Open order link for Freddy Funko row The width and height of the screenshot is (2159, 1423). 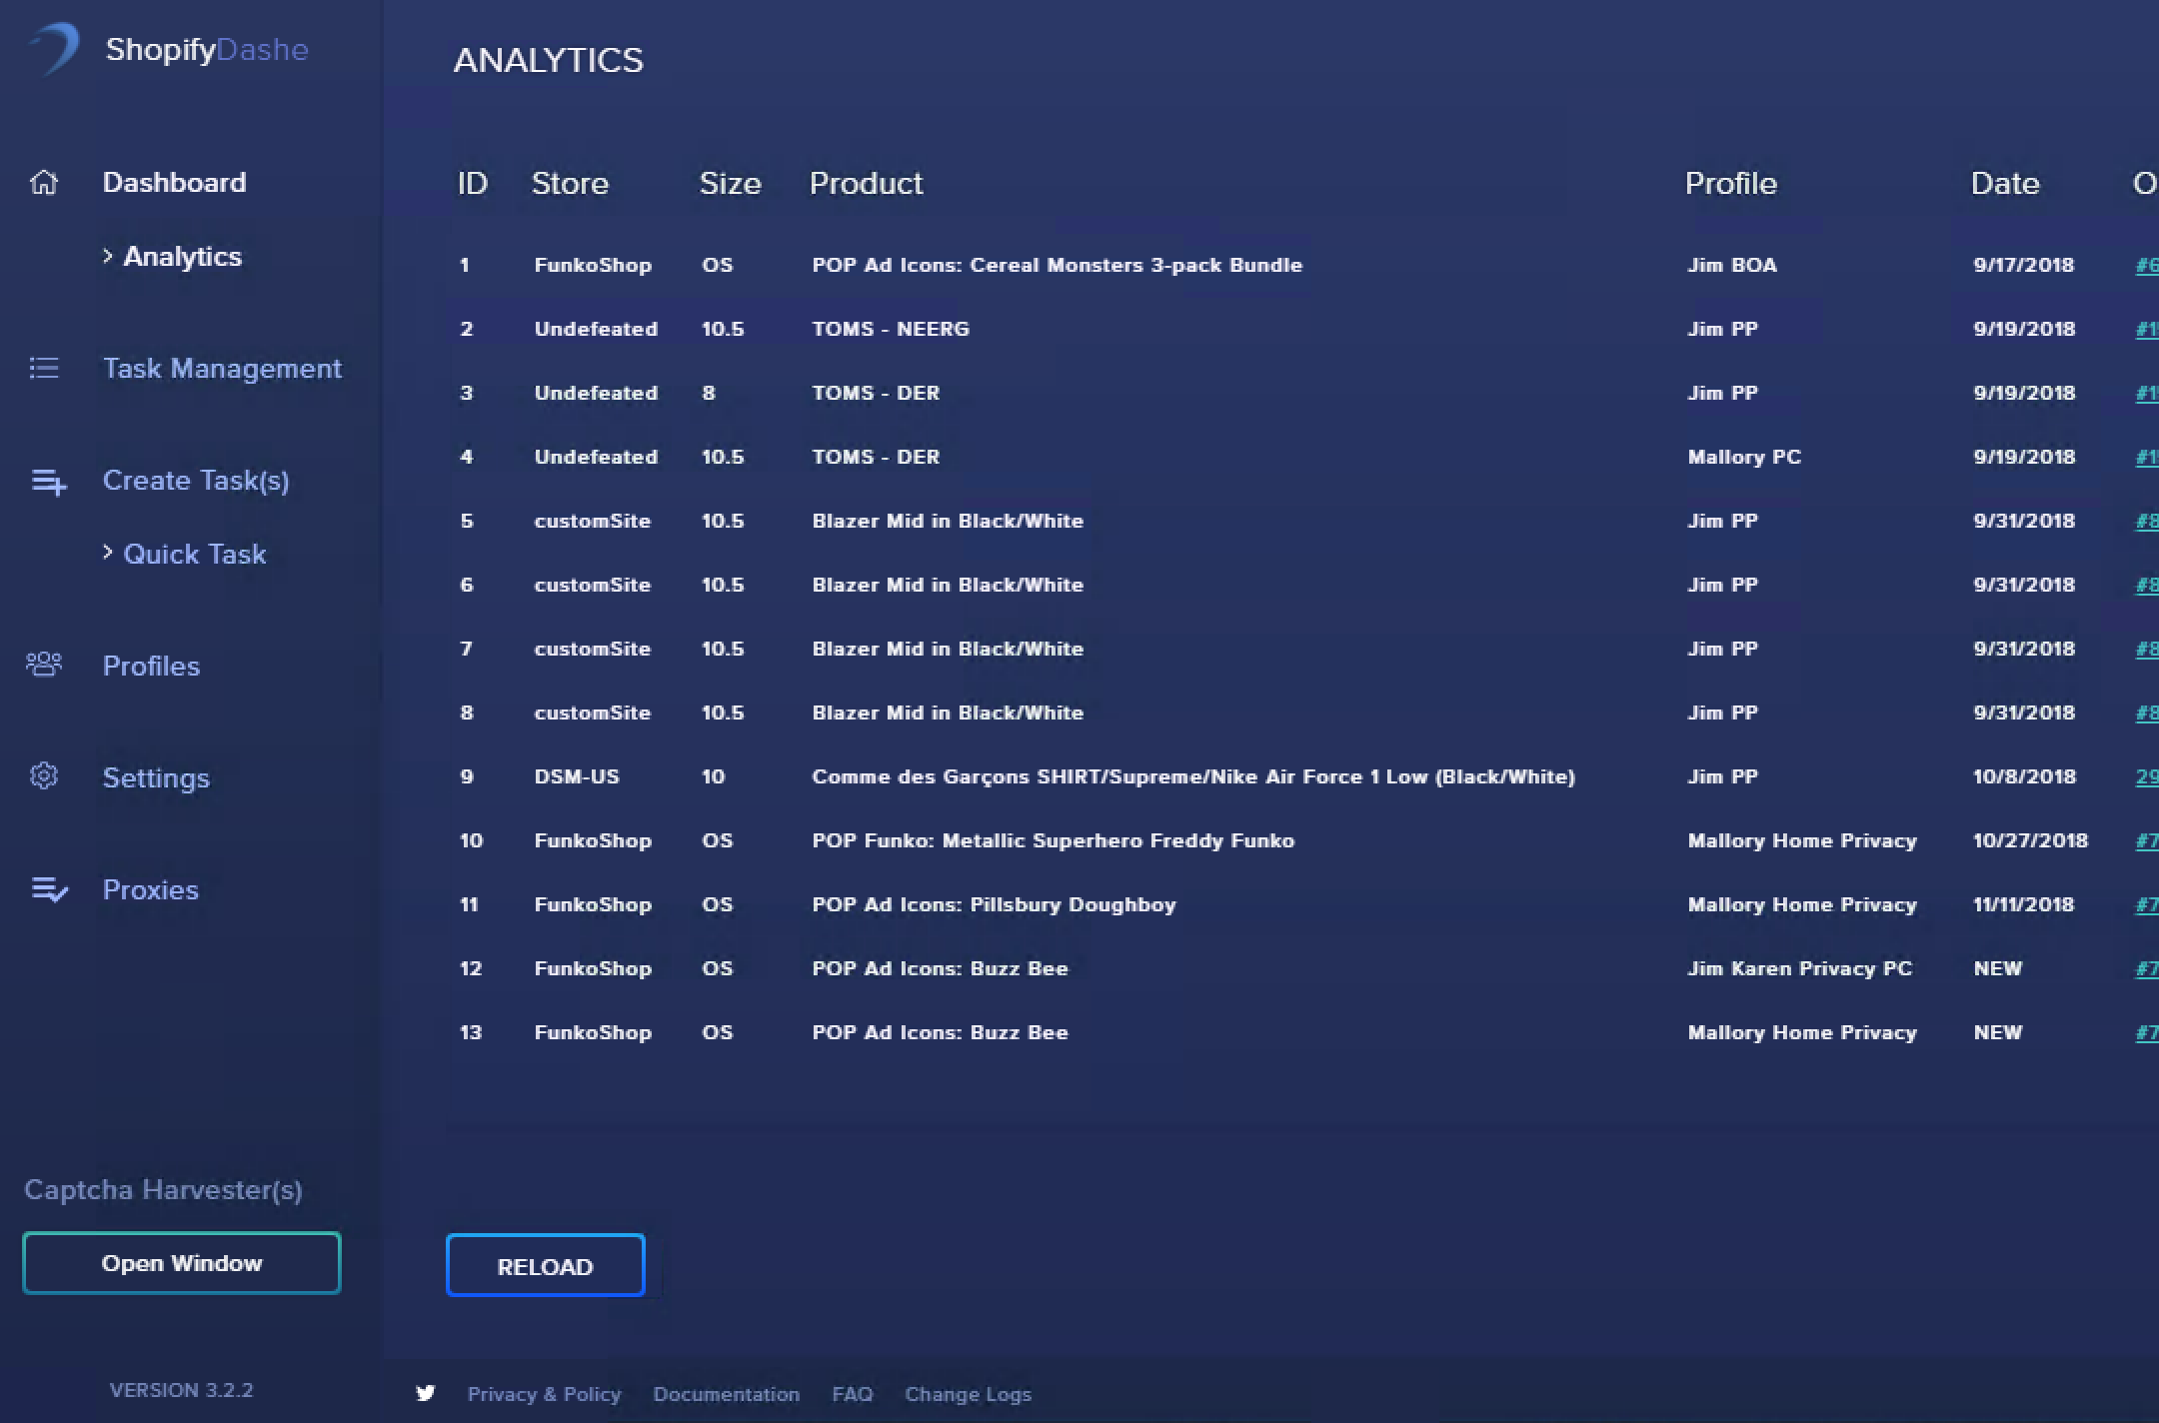coord(2147,840)
